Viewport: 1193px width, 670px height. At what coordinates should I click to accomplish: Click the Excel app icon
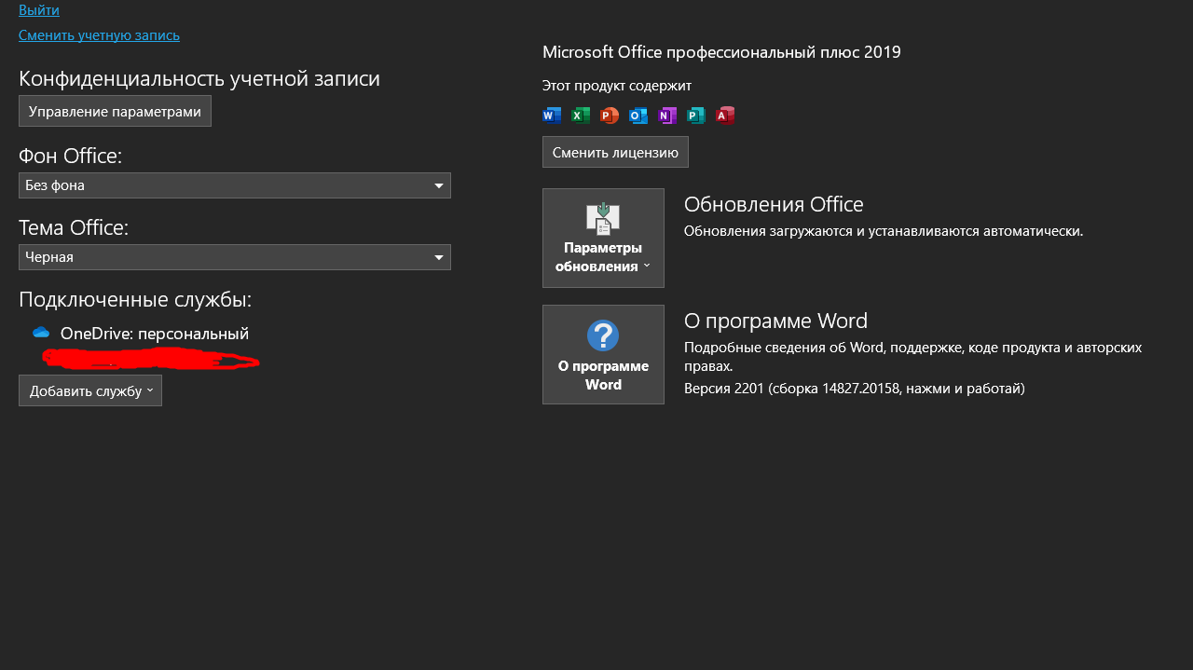(x=581, y=116)
